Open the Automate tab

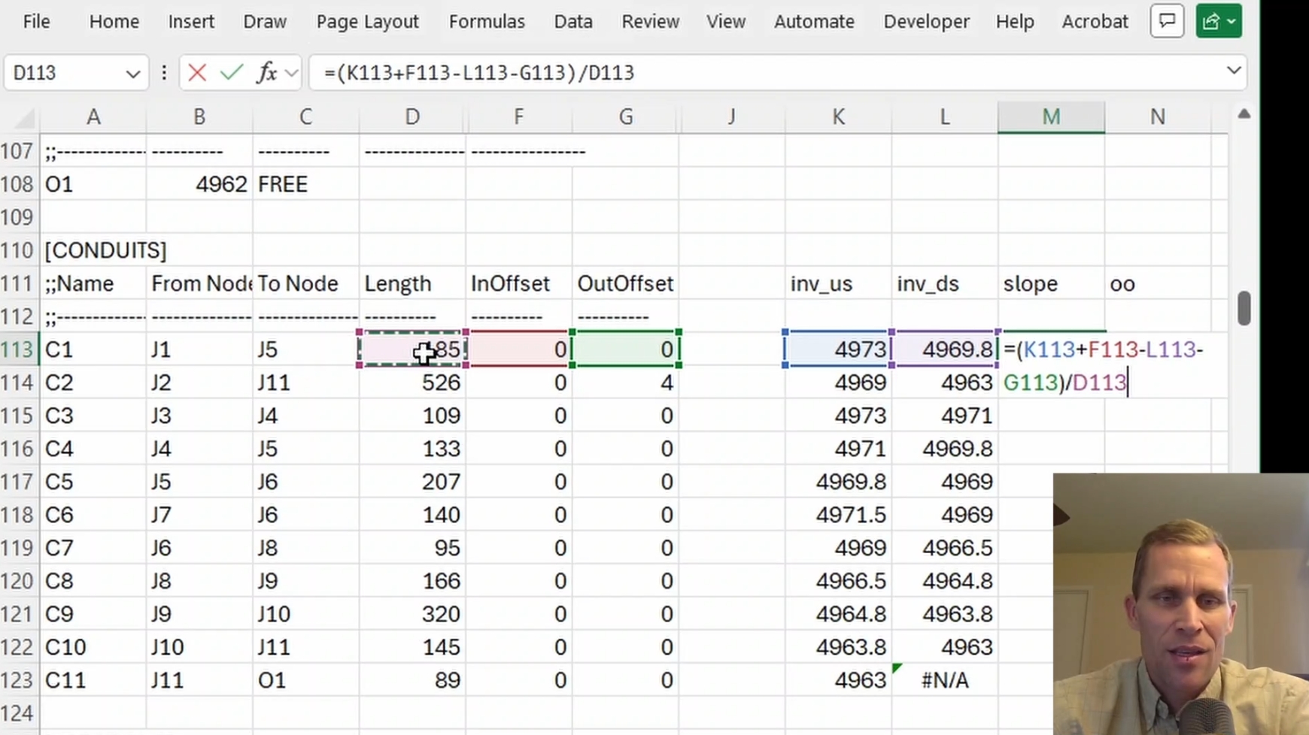(814, 22)
